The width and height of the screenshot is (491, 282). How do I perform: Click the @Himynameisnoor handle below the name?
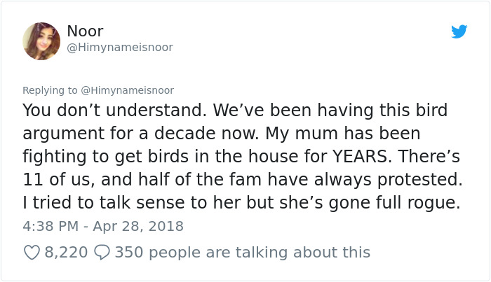click(x=119, y=47)
